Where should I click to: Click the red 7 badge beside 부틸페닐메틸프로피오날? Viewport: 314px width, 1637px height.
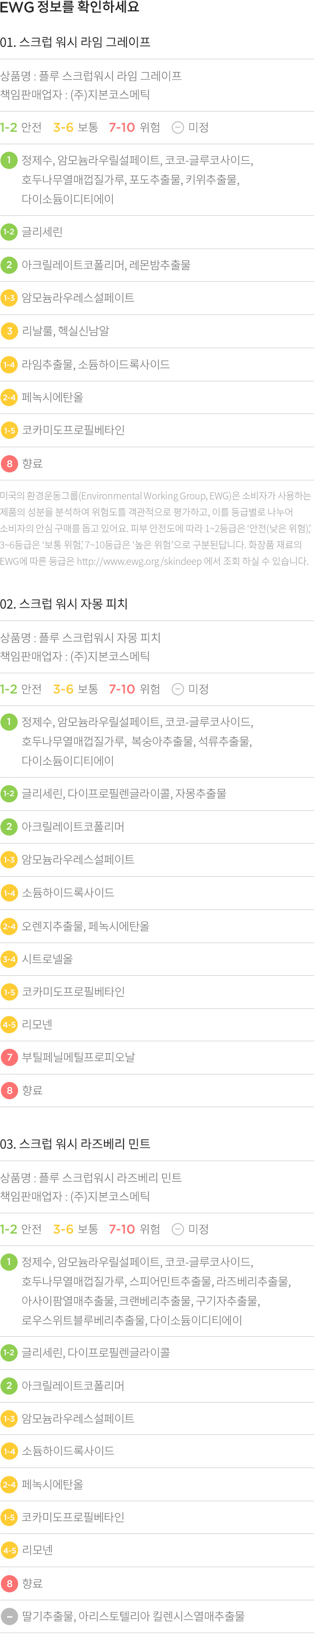[x=9, y=1057]
